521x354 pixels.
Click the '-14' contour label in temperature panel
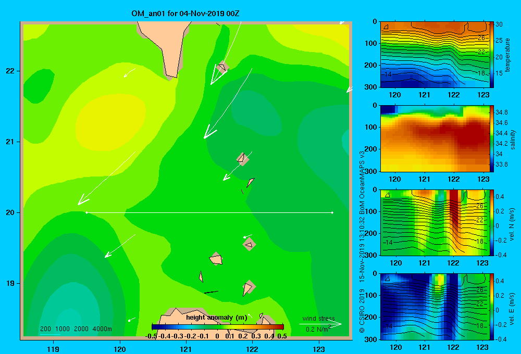pyautogui.click(x=387, y=74)
